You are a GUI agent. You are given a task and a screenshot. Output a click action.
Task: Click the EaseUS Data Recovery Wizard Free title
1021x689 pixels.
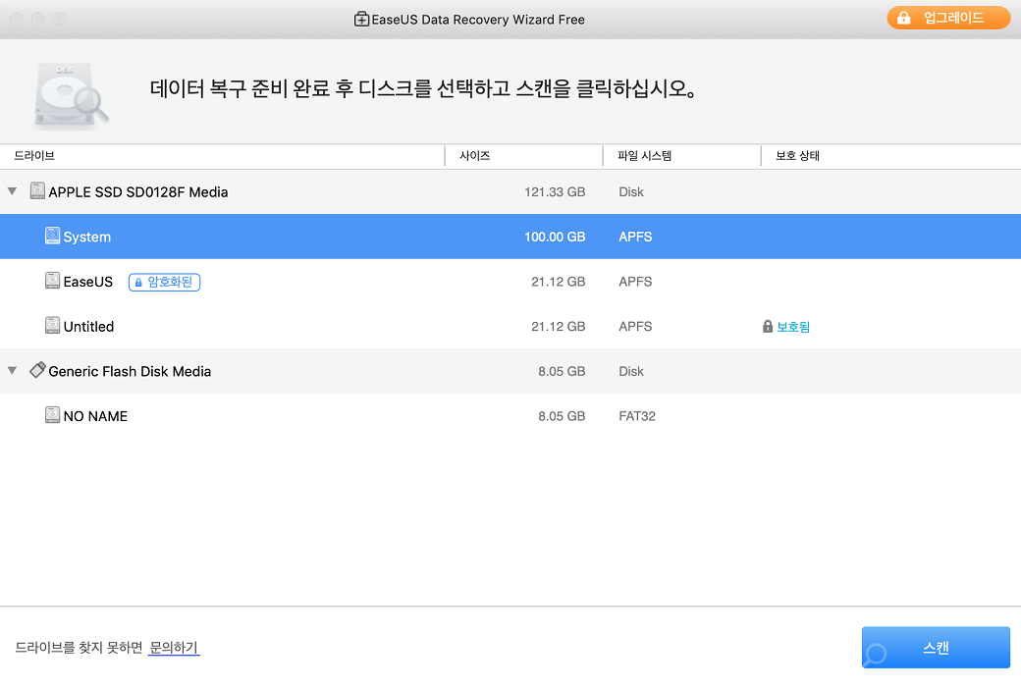tap(478, 20)
